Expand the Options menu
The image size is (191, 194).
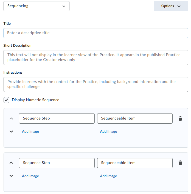[171, 6]
